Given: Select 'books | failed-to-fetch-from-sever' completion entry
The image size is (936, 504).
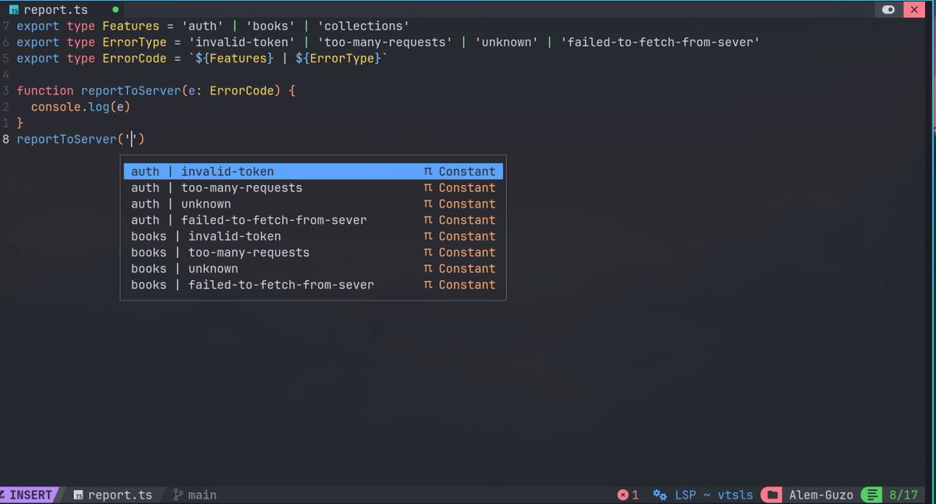Looking at the screenshot, I should (314, 285).
